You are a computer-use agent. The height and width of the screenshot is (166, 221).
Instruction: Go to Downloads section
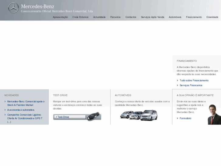[212, 17]
